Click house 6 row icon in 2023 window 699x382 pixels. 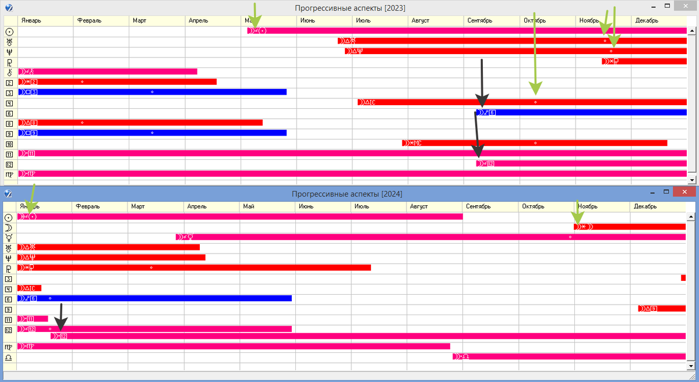[x=9, y=113]
